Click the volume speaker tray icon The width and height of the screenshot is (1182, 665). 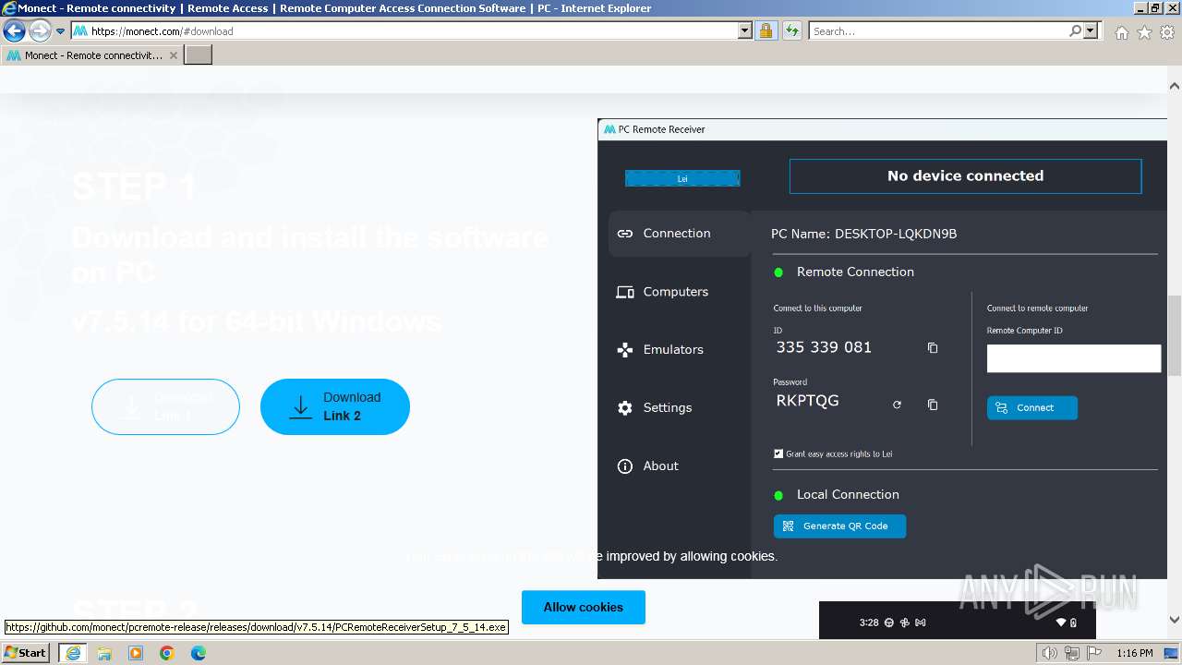(1049, 653)
